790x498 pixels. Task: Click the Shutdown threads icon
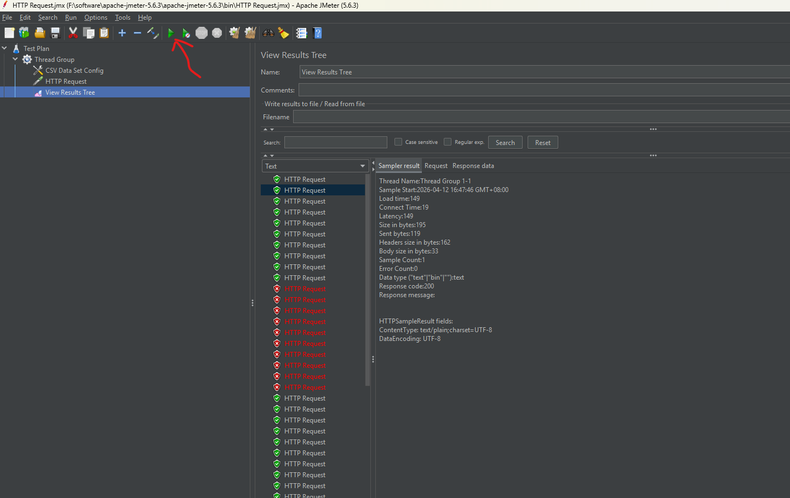[x=217, y=33]
